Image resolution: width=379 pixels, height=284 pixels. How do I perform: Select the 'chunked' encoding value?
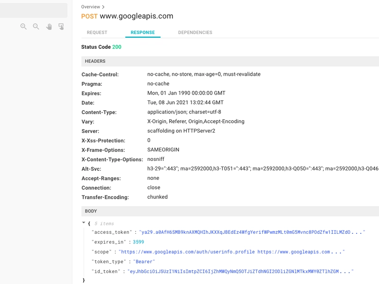tap(157, 197)
